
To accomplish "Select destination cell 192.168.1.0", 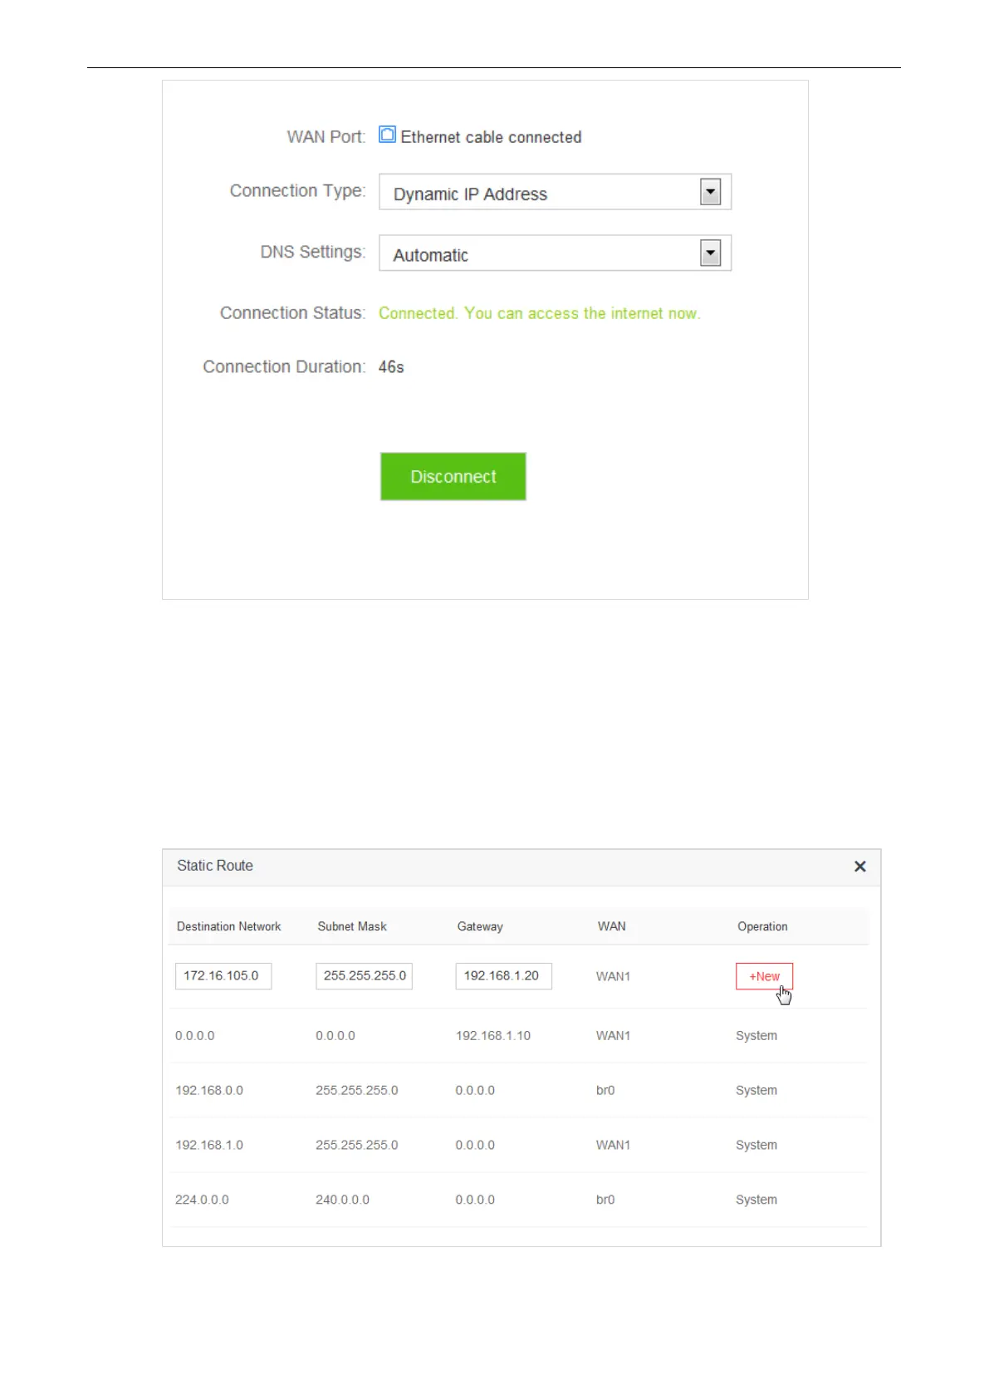I will 209,1145.
